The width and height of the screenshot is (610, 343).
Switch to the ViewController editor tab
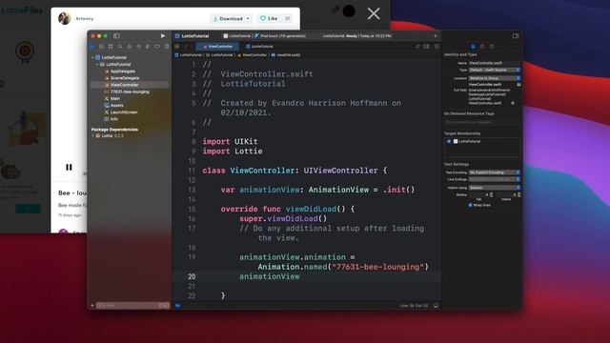point(218,47)
